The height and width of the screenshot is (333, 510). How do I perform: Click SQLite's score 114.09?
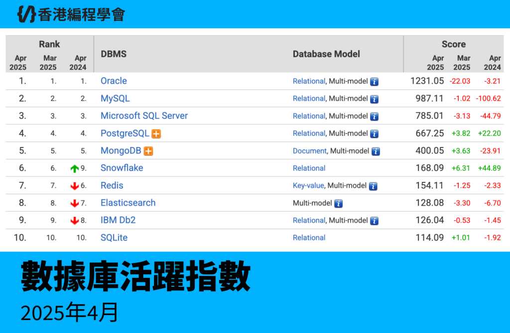click(x=430, y=238)
